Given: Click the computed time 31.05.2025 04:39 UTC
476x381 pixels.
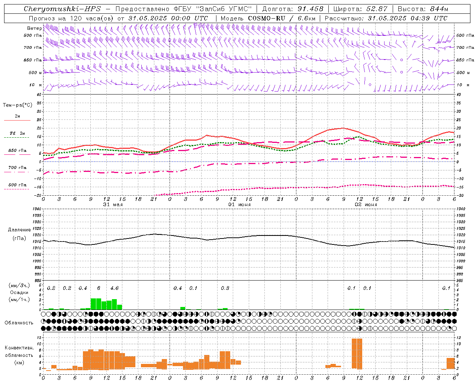Looking at the screenshot, I should pos(408,18).
